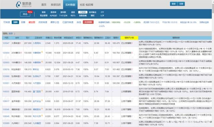The height and width of the screenshot is (127, 214).
Task: Open the 弘信电子 stock link
Action: [x=37, y=76]
